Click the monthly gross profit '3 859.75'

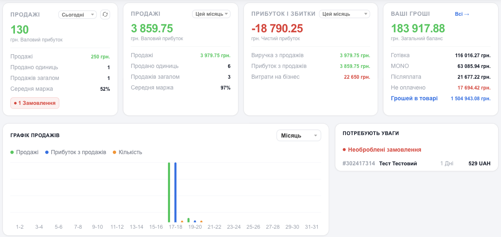[152, 29]
